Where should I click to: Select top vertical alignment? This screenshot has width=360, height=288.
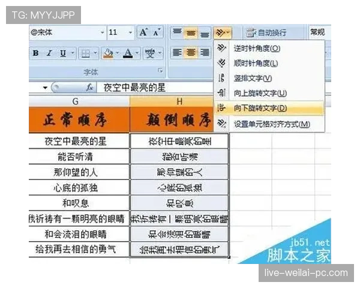[177, 33]
